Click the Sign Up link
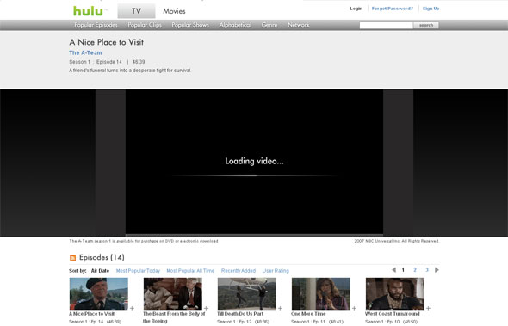The height and width of the screenshot is (326, 508). pos(431,9)
